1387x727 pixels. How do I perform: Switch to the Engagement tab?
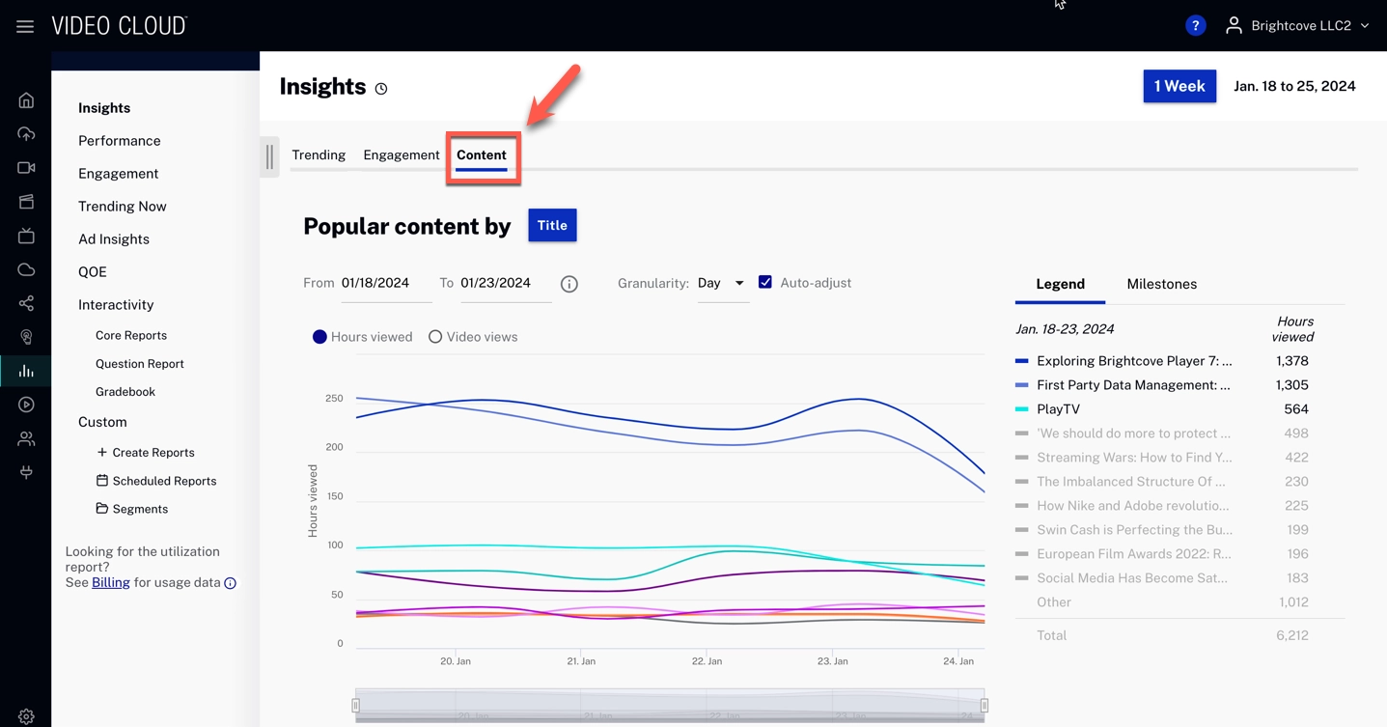(x=401, y=154)
